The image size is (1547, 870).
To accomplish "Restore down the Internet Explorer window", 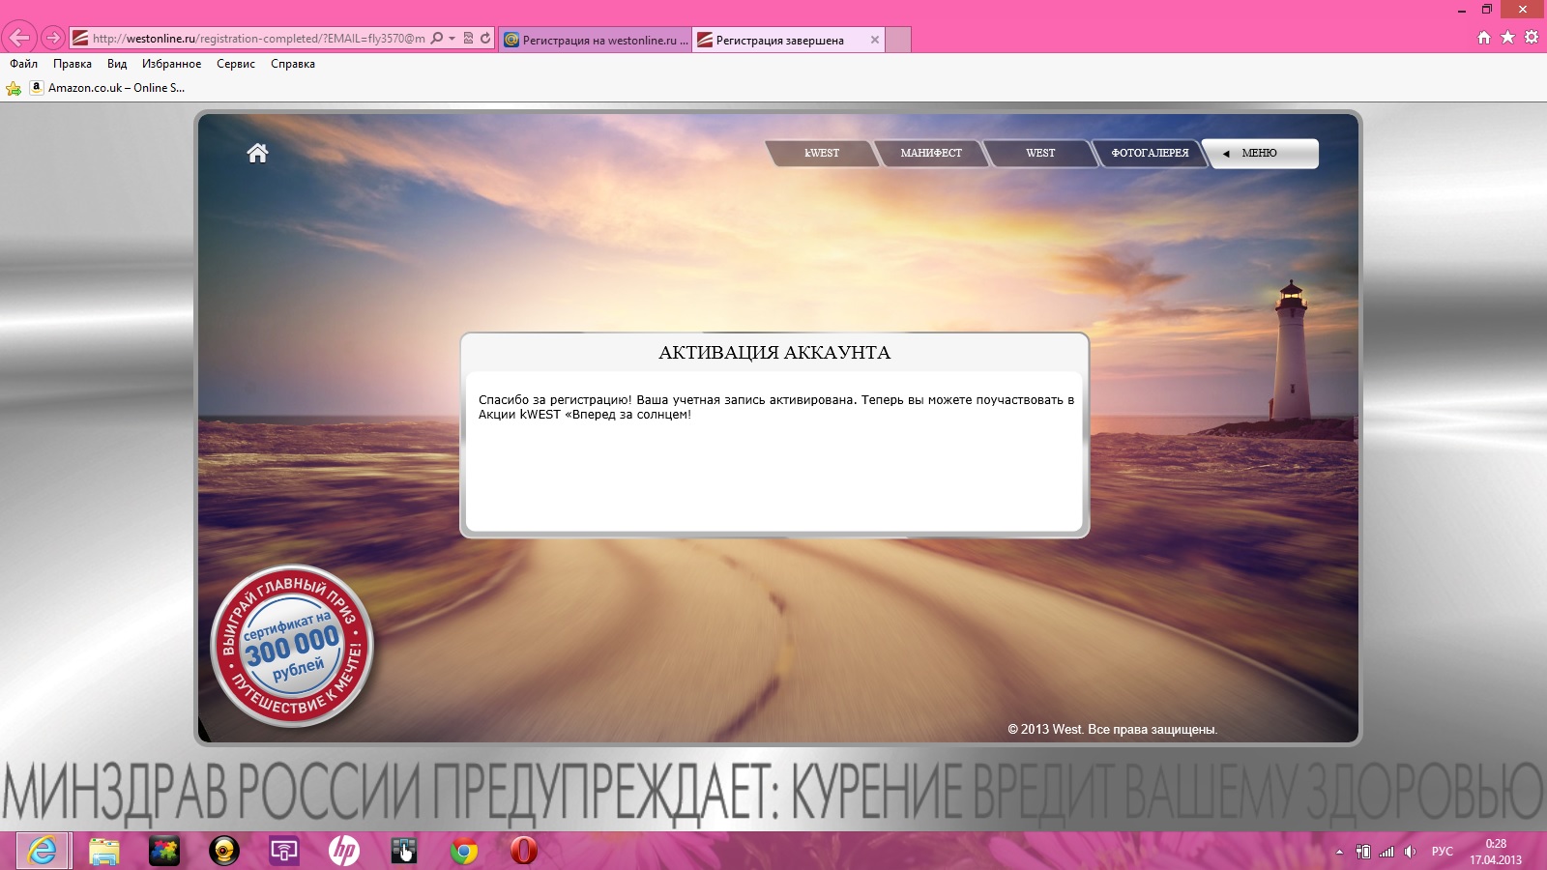I will click(x=1487, y=10).
